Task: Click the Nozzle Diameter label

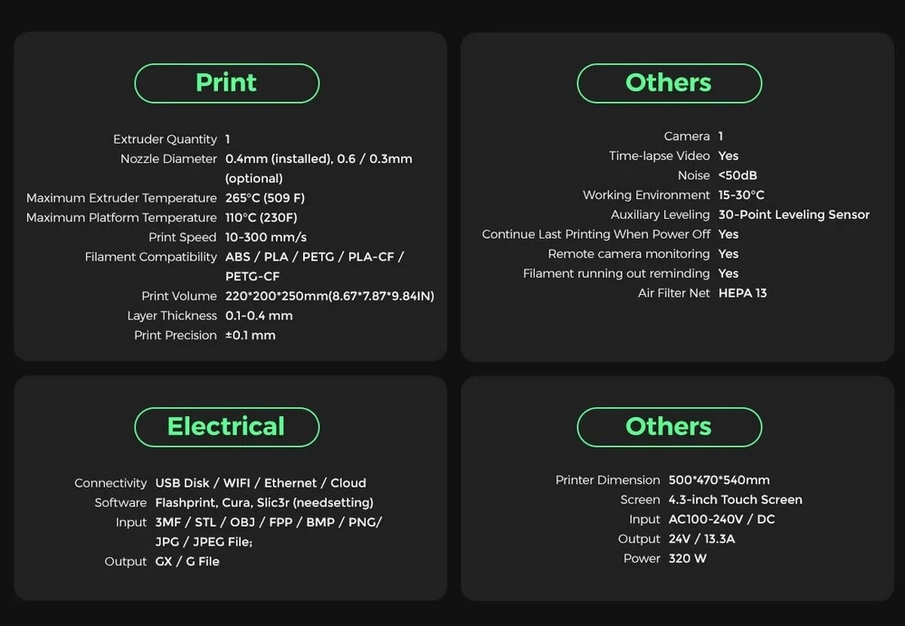Action: tap(168, 159)
